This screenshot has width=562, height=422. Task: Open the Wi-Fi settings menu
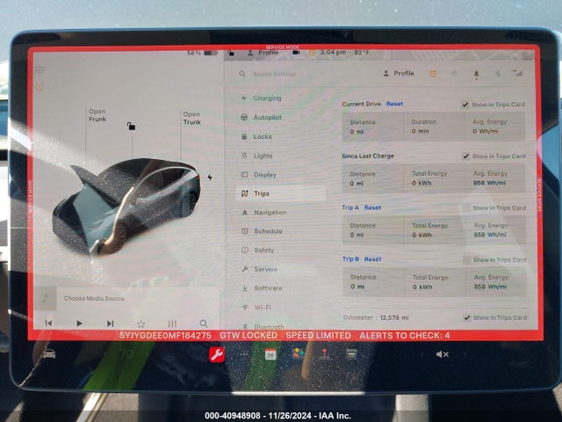point(256,307)
